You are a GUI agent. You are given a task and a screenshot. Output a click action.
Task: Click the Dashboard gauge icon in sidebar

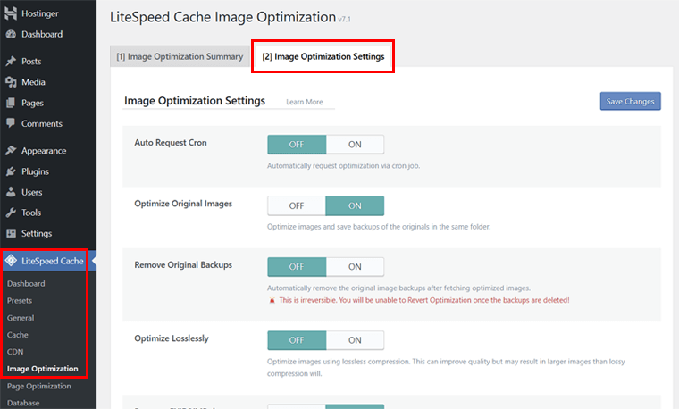pyautogui.click(x=11, y=34)
